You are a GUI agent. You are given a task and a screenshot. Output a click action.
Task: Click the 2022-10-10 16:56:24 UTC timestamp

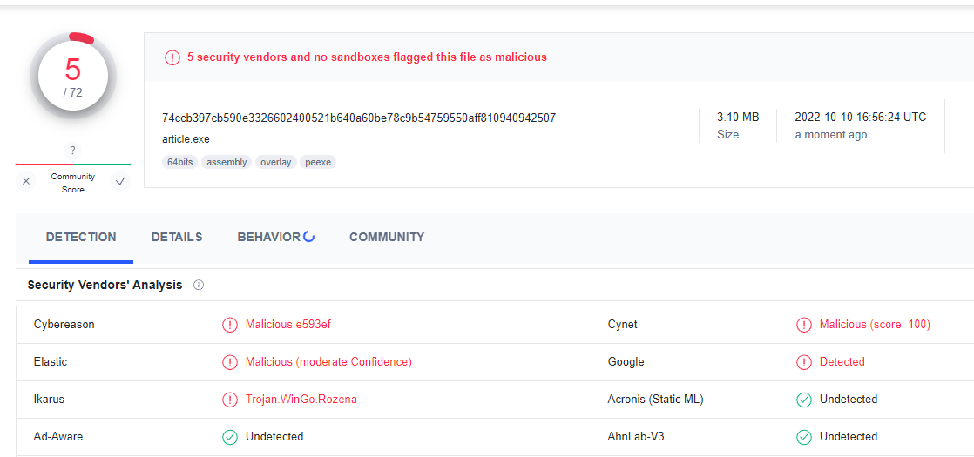(x=861, y=118)
